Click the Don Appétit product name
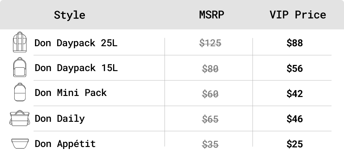Viewport: 344px width, 157px height. pyautogui.click(x=65, y=144)
